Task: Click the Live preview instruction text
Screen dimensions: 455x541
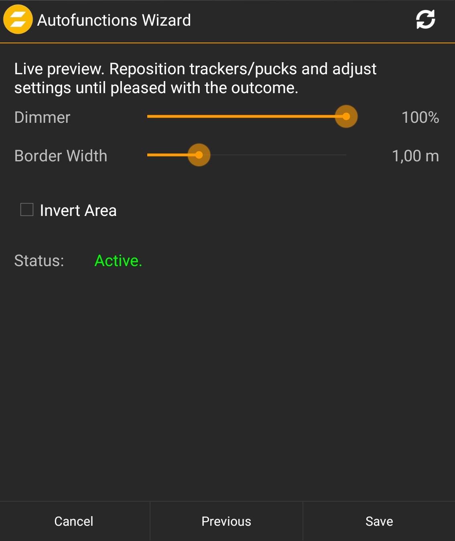Action: (195, 78)
